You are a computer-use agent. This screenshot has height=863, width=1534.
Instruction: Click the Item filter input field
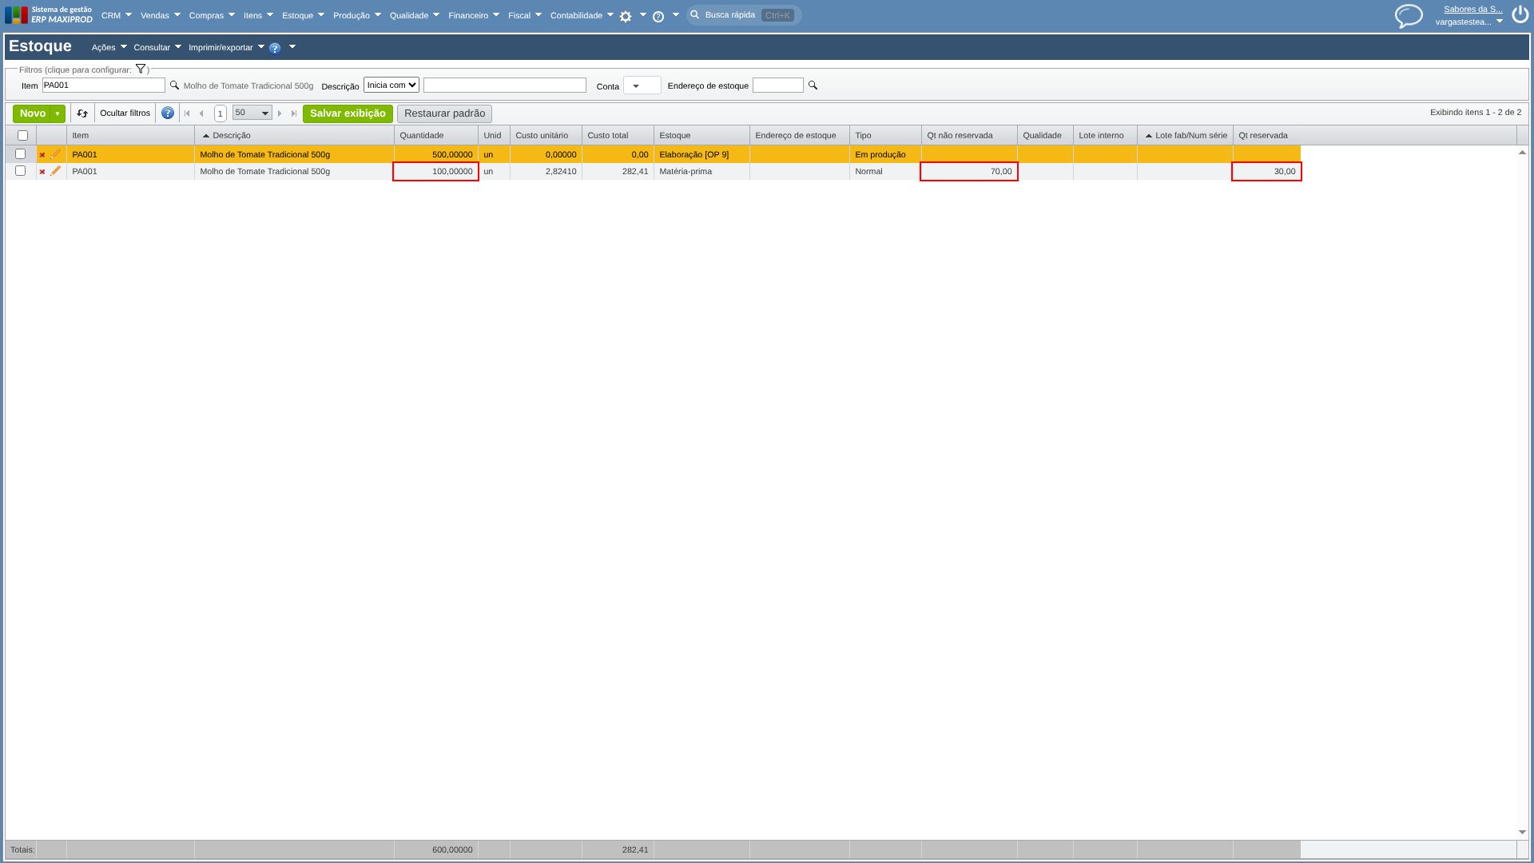coord(103,85)
